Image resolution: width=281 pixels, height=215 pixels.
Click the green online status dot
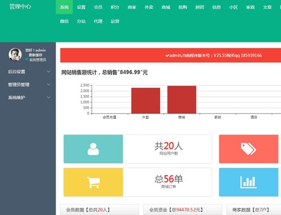click(27, 59)
